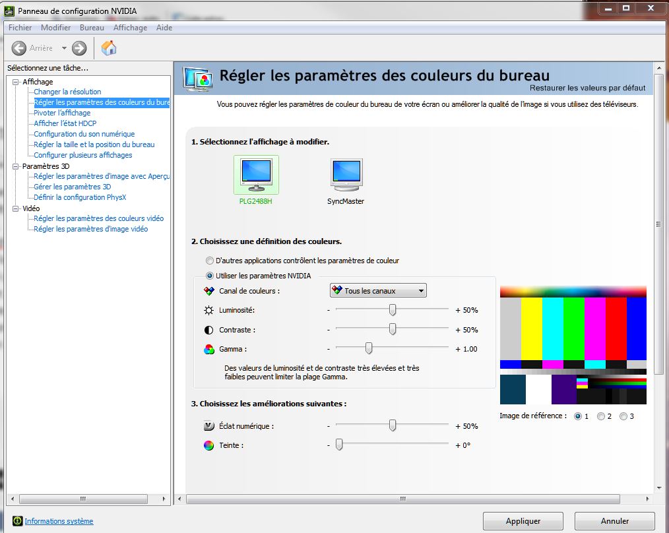Collapse the Vidéo tree node
This screenshot has width=669, height=533.
16,208
